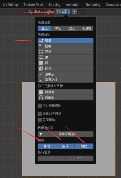
Task: Select the 增量 snap target
Action: (66, 41)
